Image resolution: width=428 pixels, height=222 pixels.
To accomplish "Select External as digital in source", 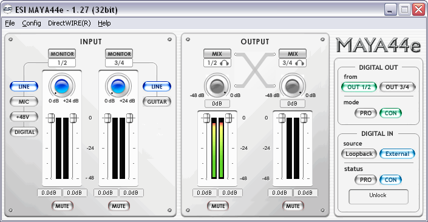I will pyautogui.click(x=397, y=154).
